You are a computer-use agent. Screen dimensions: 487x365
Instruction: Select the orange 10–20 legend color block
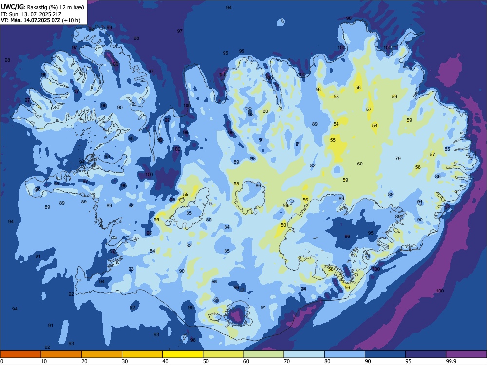pos(61,354)
